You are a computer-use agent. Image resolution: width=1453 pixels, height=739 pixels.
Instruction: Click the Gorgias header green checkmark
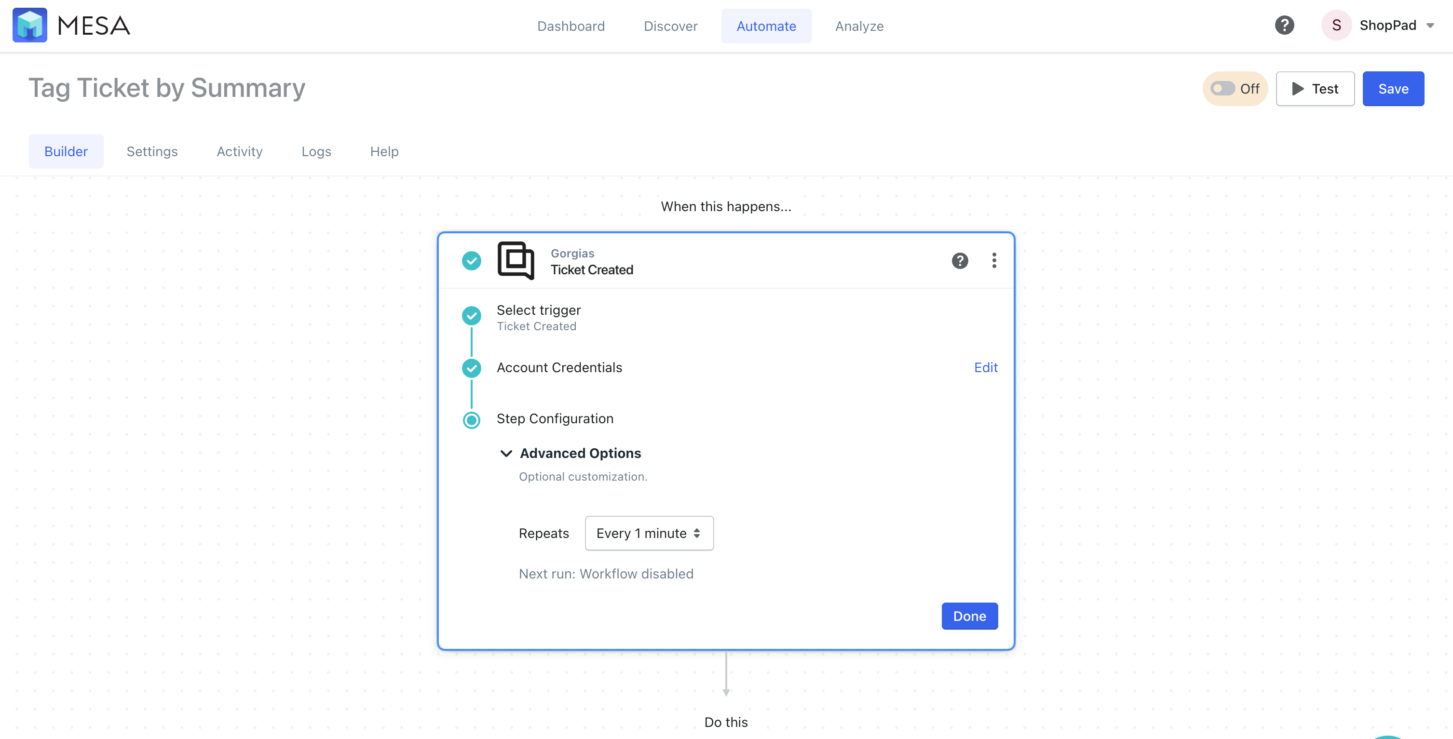click(x=472, y=260)
